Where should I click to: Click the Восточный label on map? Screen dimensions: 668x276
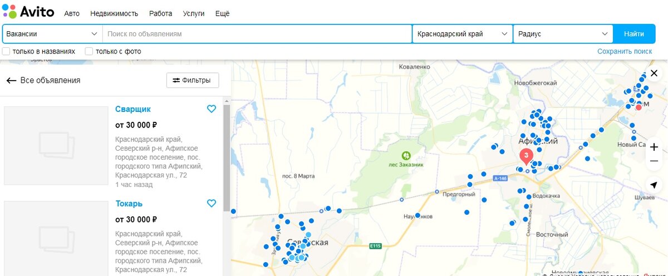(552, 234)
